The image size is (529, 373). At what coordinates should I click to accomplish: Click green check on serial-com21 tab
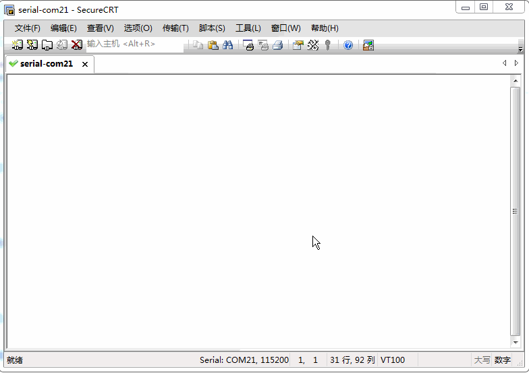(13, 63)
